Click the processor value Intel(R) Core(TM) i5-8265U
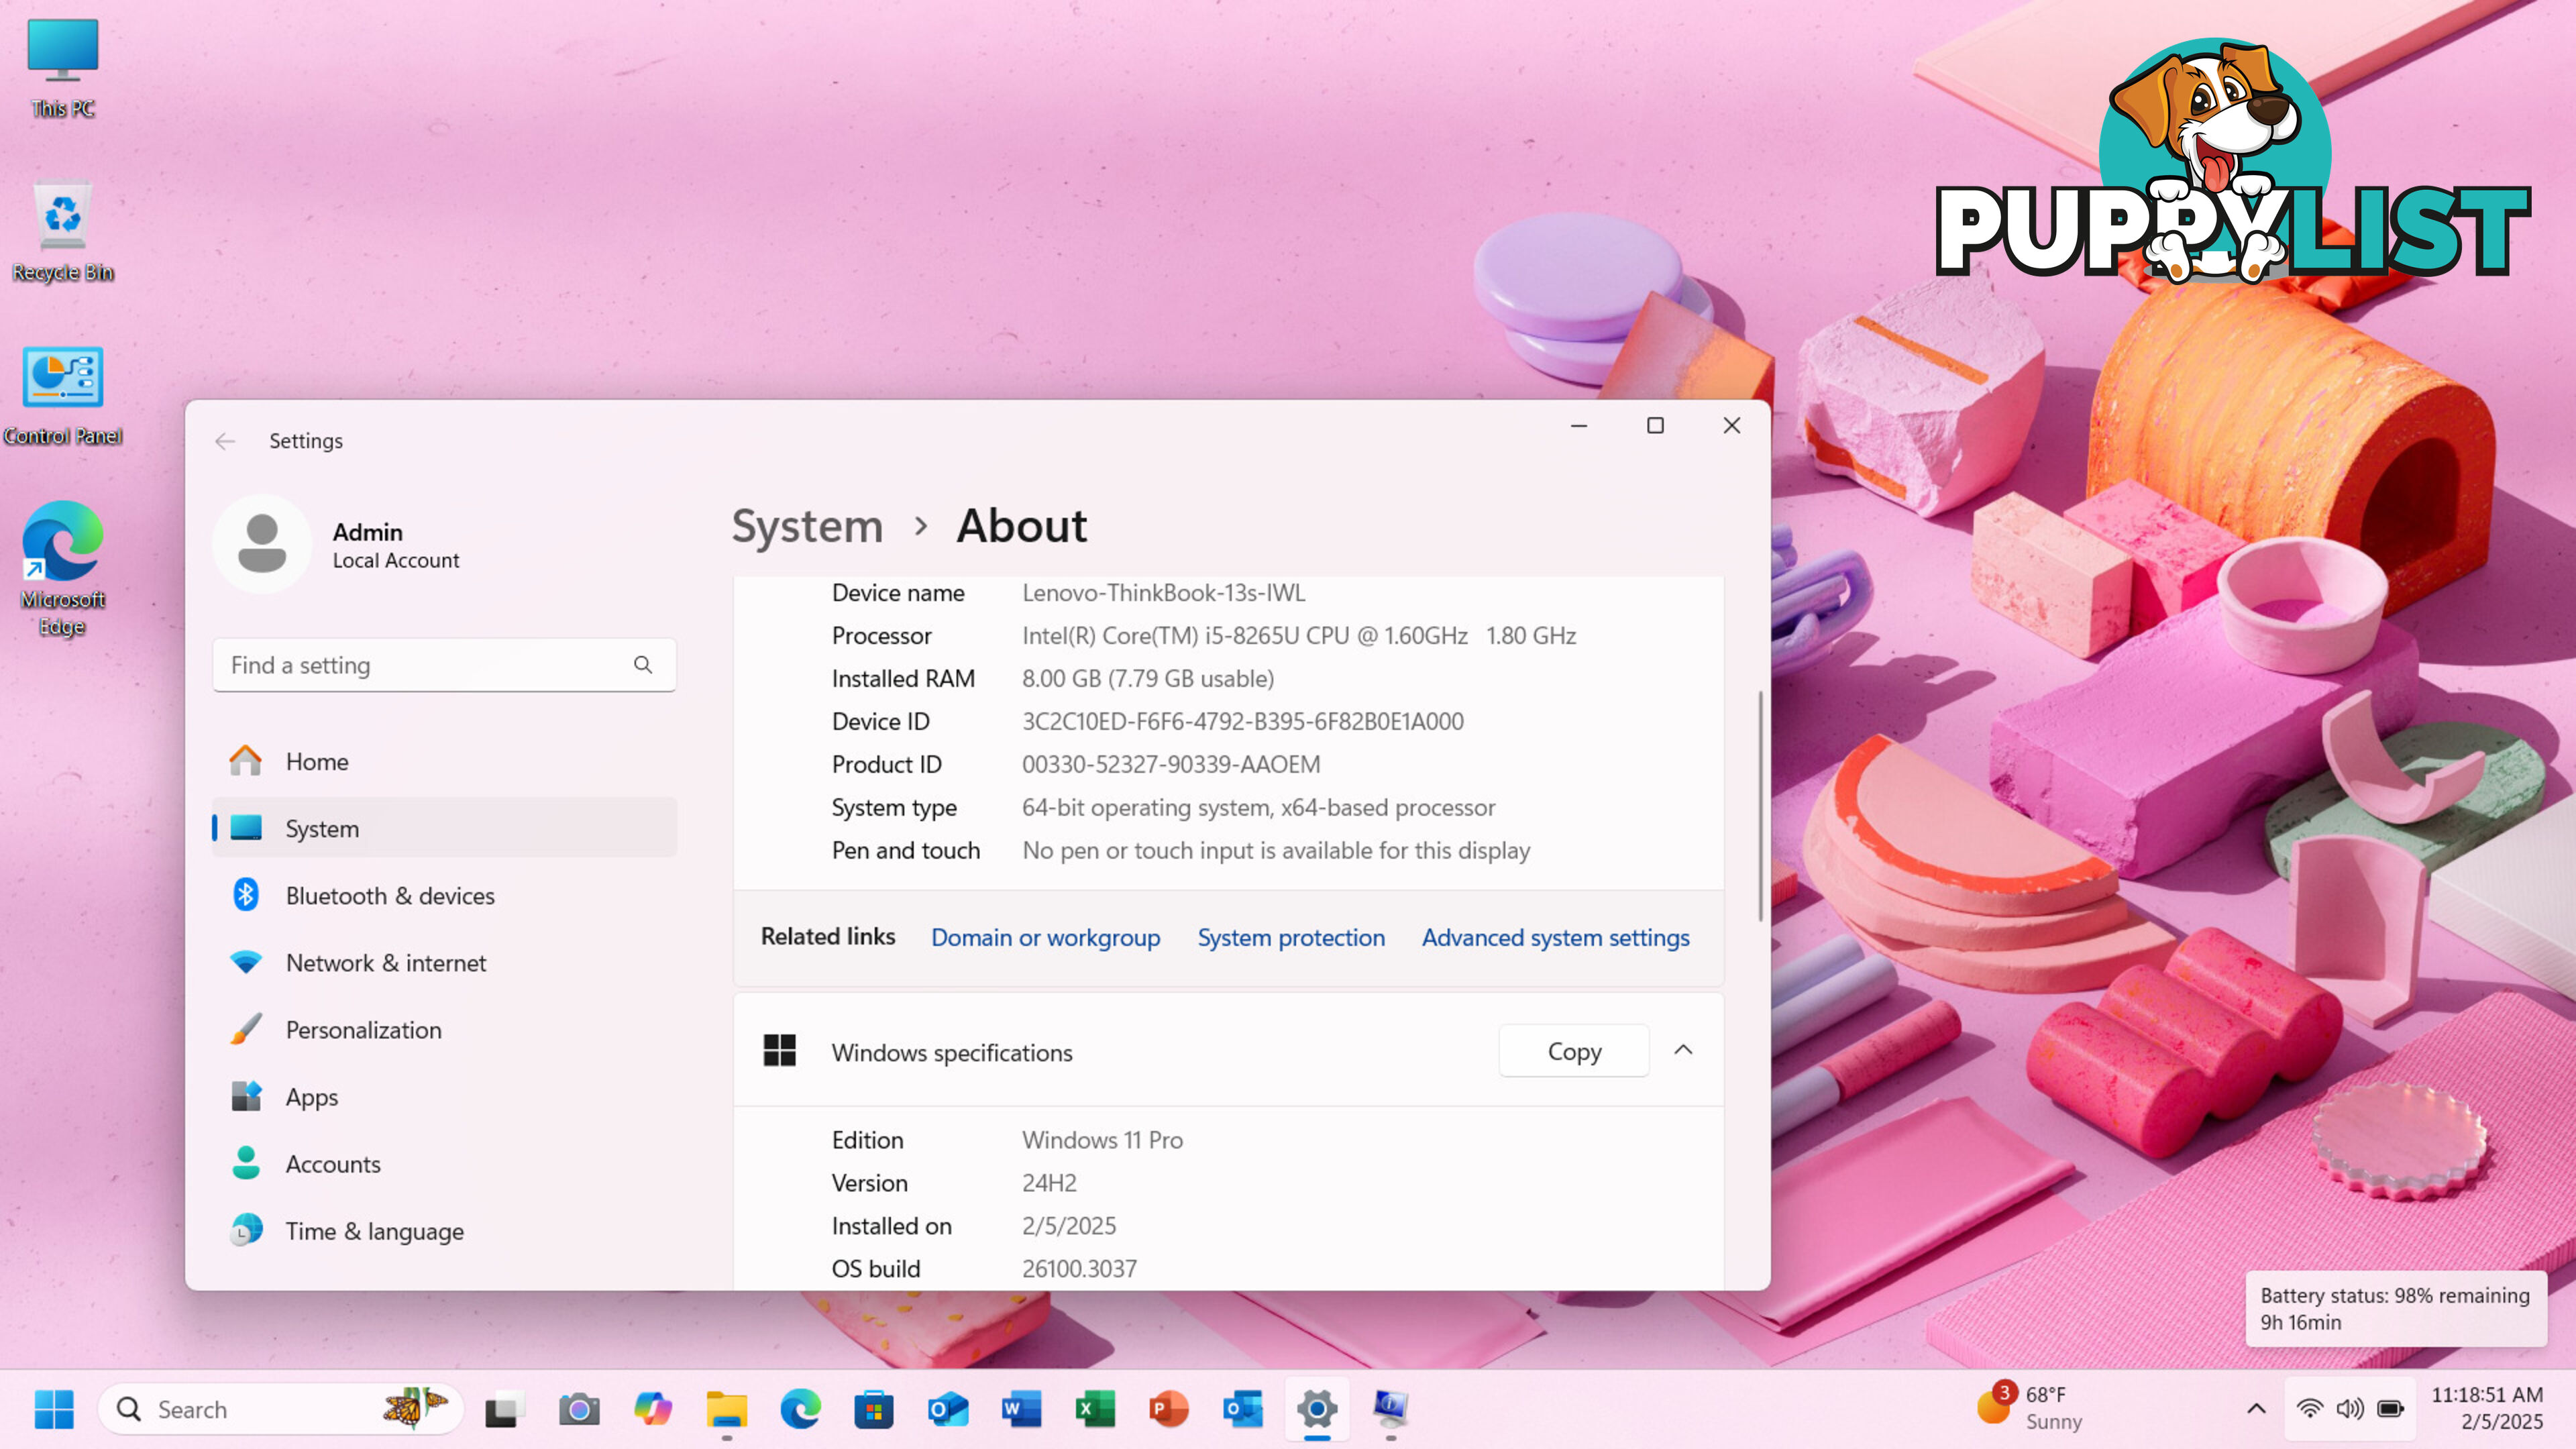 (1298, 636)
